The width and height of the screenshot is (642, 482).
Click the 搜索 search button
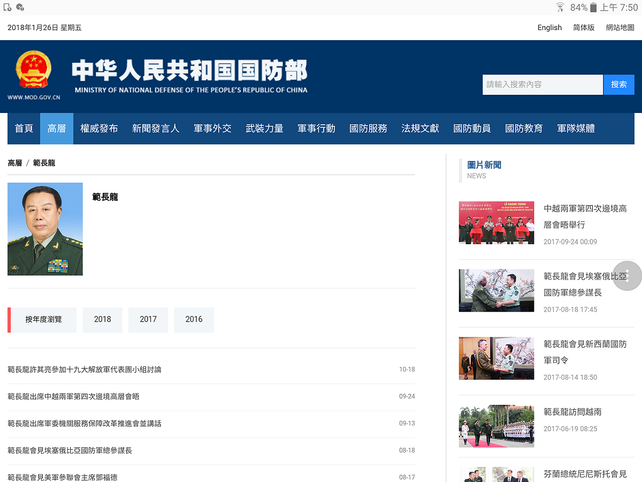click(x=619, y=85)
